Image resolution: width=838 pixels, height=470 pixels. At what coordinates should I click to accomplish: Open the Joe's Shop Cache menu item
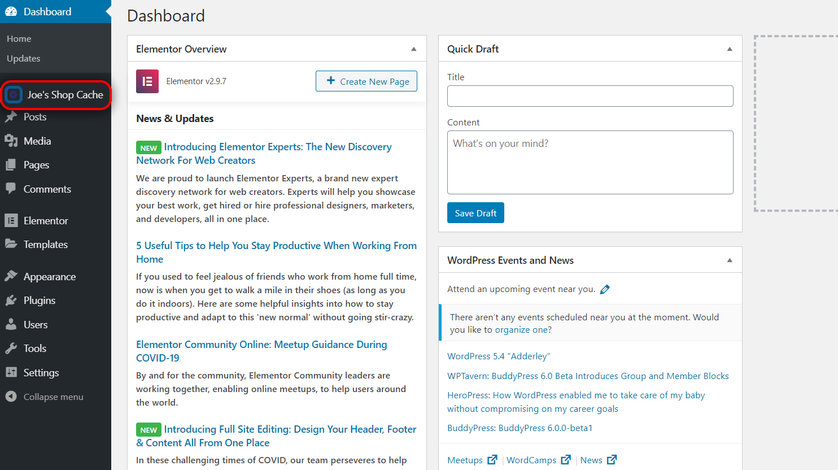pyautogui.click(x=66, y=95)
